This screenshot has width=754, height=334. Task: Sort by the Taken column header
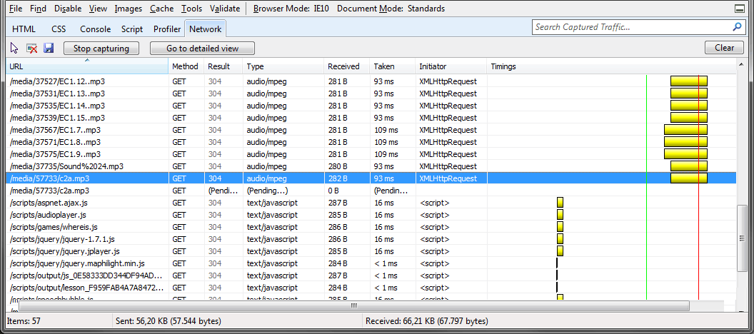[x=393, y=66]
